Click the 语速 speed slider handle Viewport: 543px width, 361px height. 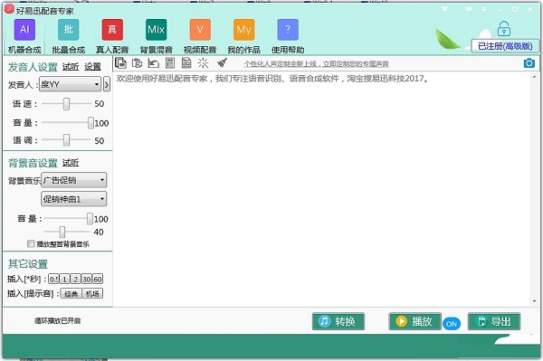(66, 104)
